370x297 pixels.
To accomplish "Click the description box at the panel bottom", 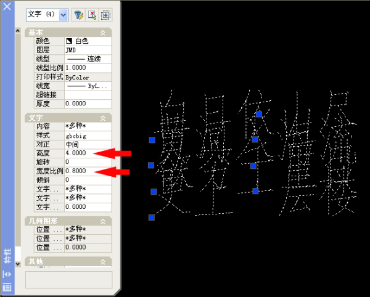I will [68, 280].
